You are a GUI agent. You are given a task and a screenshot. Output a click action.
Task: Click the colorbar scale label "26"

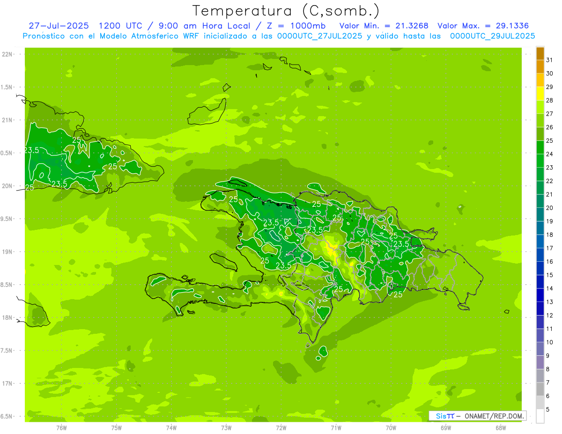pos(550,127)
